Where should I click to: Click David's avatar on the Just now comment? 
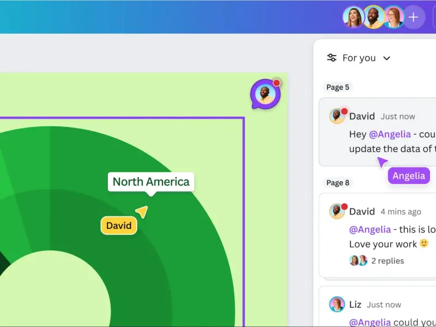pos(337,116)
